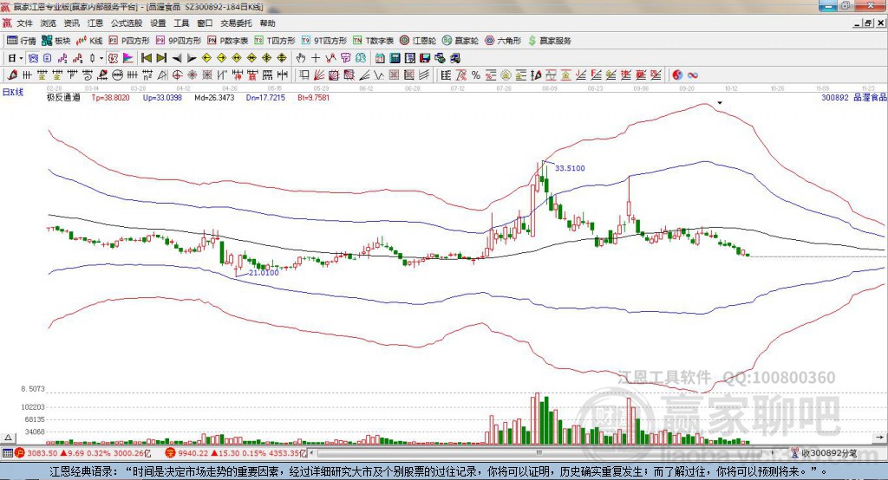Open the 设置 menu
The width and height of the screenshot is (888, 480).
click(158, 23)
